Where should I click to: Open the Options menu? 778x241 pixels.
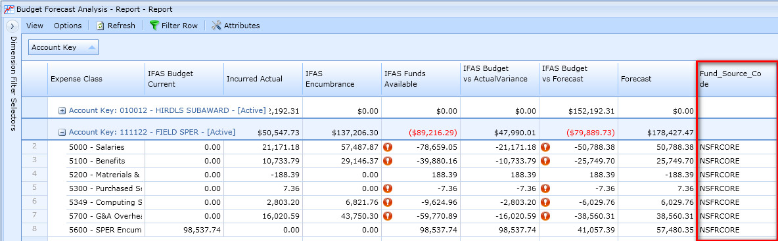click(x=68, y=26)
